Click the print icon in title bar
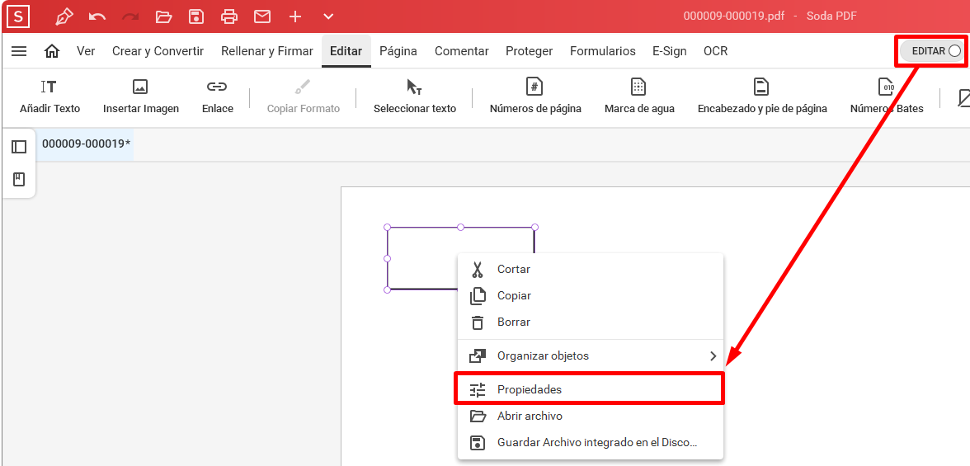Screen dimensions: 970x466 pyautogui.click(x=229, y=16)
